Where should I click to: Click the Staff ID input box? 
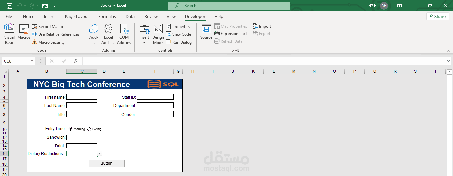pos(155,97)
